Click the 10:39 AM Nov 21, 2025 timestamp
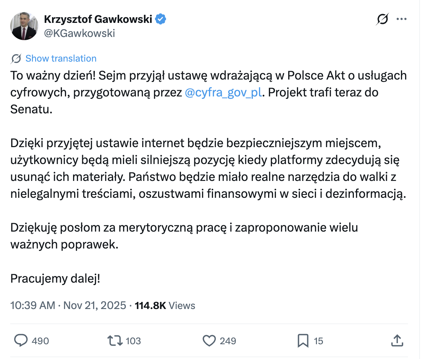The width and height of the screenshot is (421, 359). coord(68,305)
